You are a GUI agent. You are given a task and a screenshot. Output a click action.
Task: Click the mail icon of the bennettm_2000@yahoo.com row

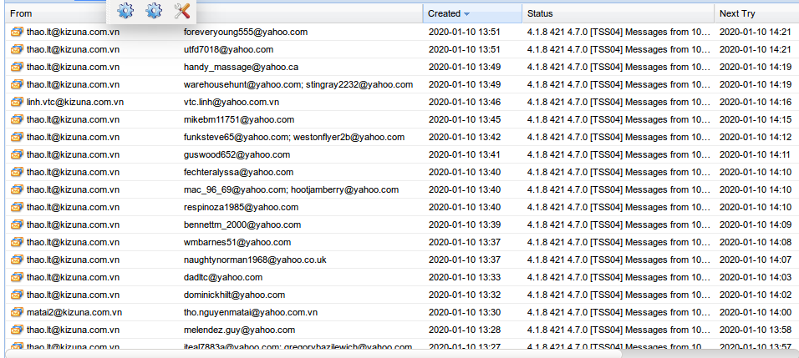[x=17, y=224]
